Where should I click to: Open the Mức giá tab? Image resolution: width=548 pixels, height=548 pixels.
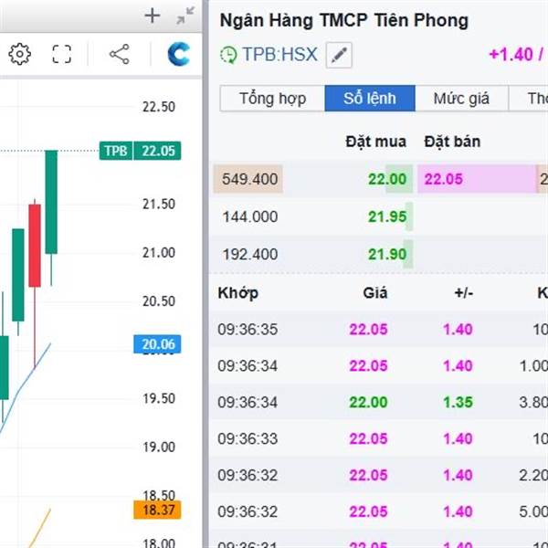[x=461, y=99]
